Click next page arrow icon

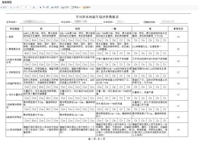coord(41,7)
